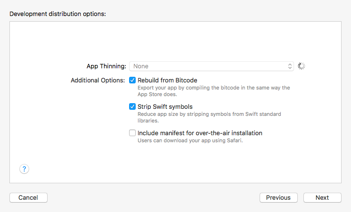This screenshot has height=212, width=351.
Task: Select the None value in App Thinning
Action: 141,66
